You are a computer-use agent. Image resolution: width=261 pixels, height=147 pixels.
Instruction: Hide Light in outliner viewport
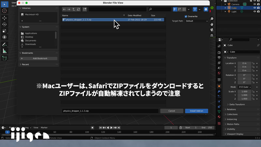click(255, 11)
